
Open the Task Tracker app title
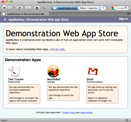[x=16, y=79]
